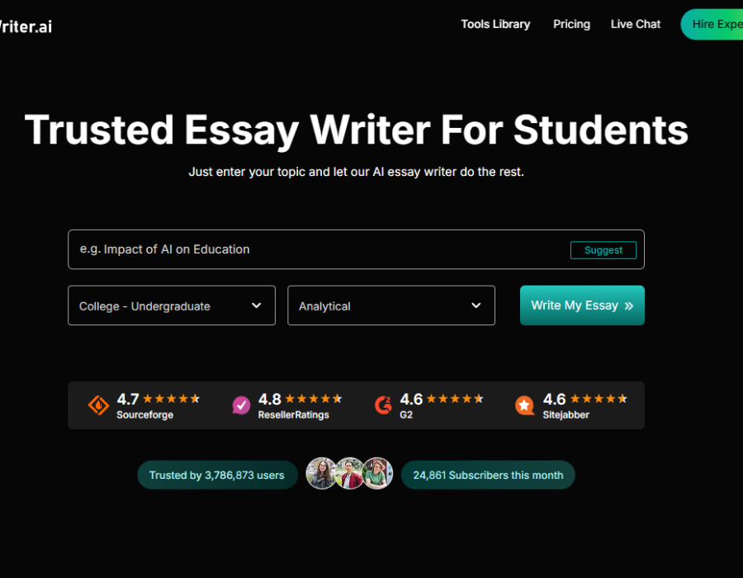
Task: Click the G2 logo icon
Action: [x=383, y=405]
